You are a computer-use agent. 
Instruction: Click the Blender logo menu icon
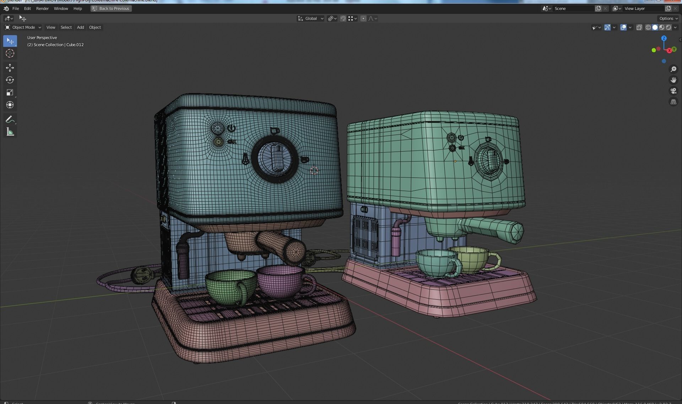click(6, 9)
